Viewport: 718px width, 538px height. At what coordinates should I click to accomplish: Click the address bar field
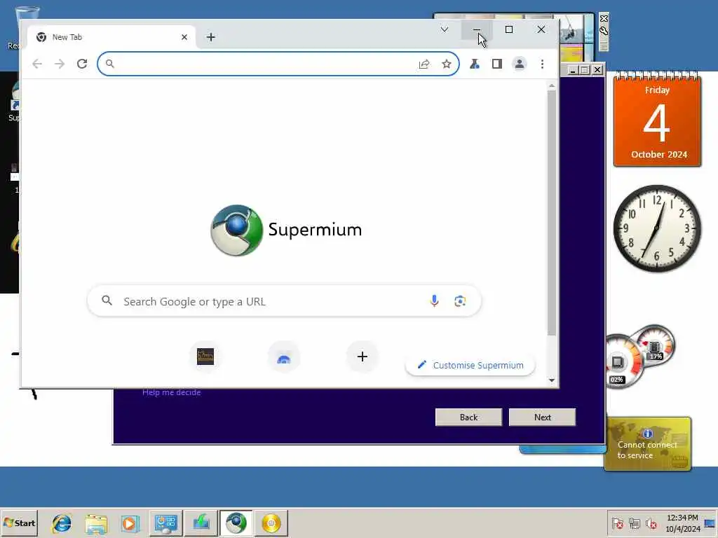click(278, 64)
